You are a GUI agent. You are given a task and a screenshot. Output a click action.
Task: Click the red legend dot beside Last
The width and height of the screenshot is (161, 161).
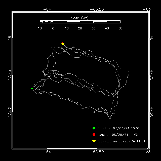pyautogui.click(x=94, y=135)
